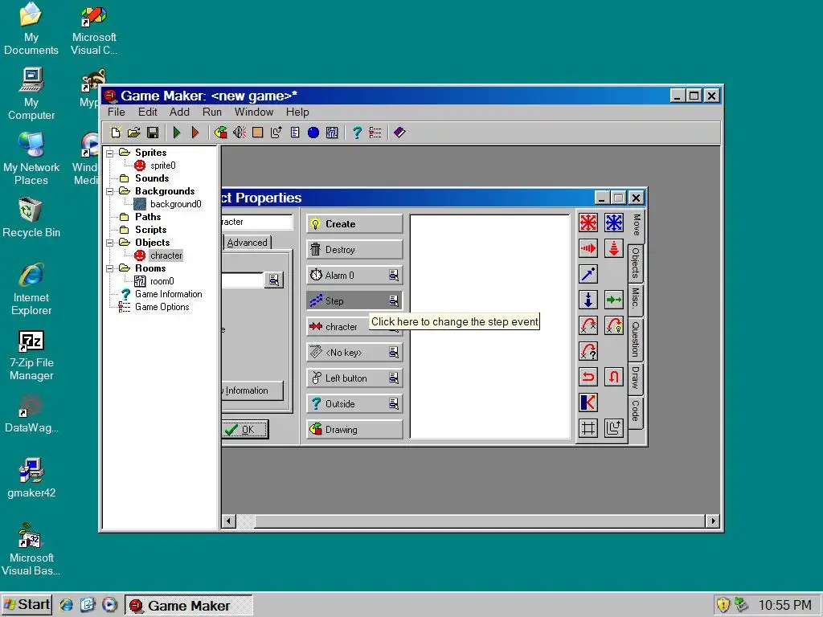Screen dimensions: 823x617
Task: Open event selector beside Outside
Action: 394,403
